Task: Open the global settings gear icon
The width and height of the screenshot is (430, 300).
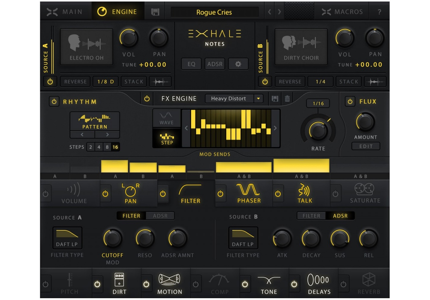Action: (238, 64)
